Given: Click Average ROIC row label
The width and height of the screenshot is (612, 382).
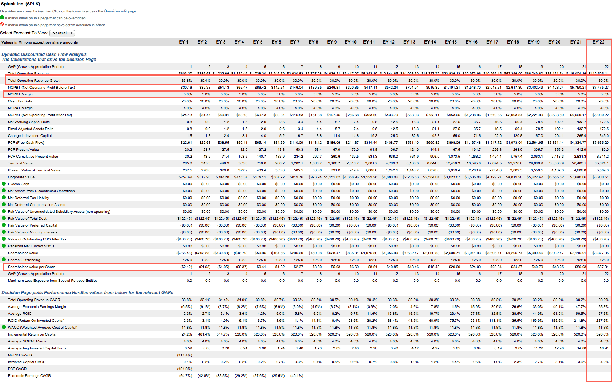Looking at the screenshot, I should click(x=20, y=314).
